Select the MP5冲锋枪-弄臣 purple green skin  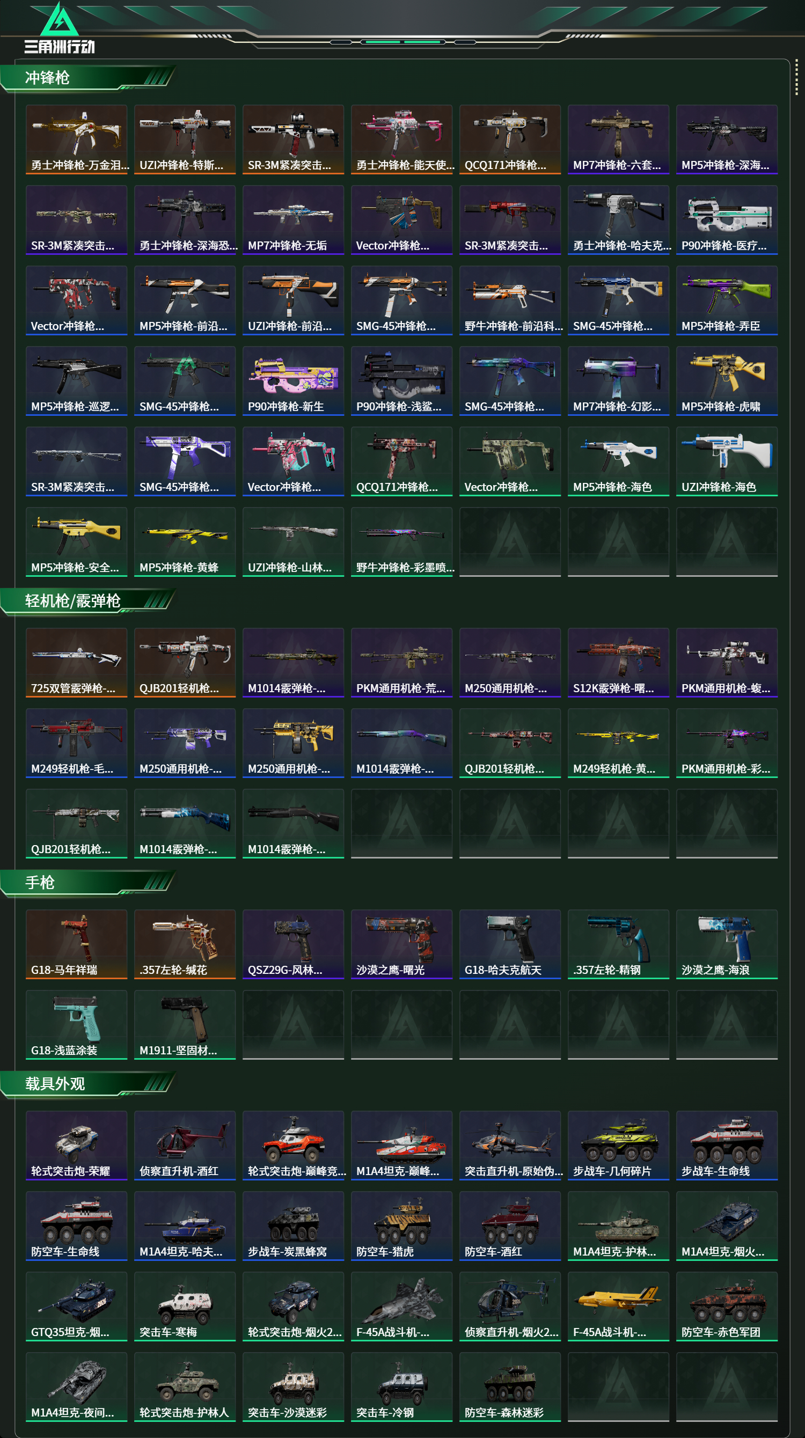pos(726,300)
